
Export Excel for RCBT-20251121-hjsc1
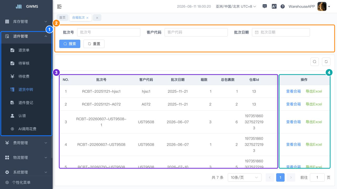tap(314, 91)
